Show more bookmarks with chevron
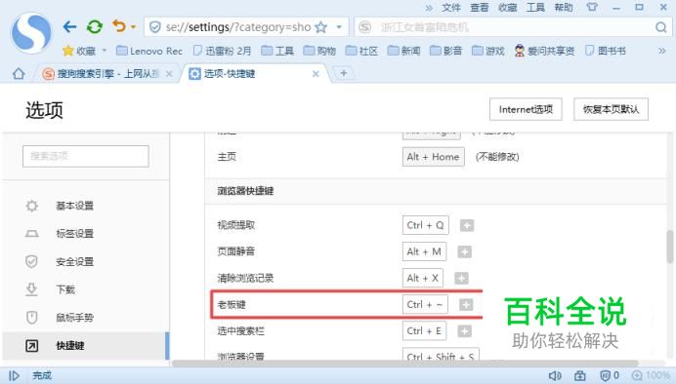Screen dimensions: 676x384 pyautogui.click(x=661, y=51)
